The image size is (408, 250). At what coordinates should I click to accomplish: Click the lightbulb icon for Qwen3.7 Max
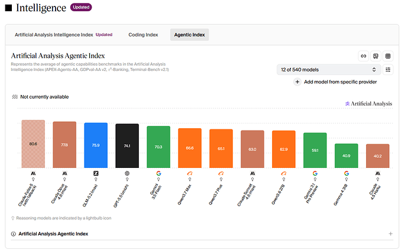click(190, 179)
